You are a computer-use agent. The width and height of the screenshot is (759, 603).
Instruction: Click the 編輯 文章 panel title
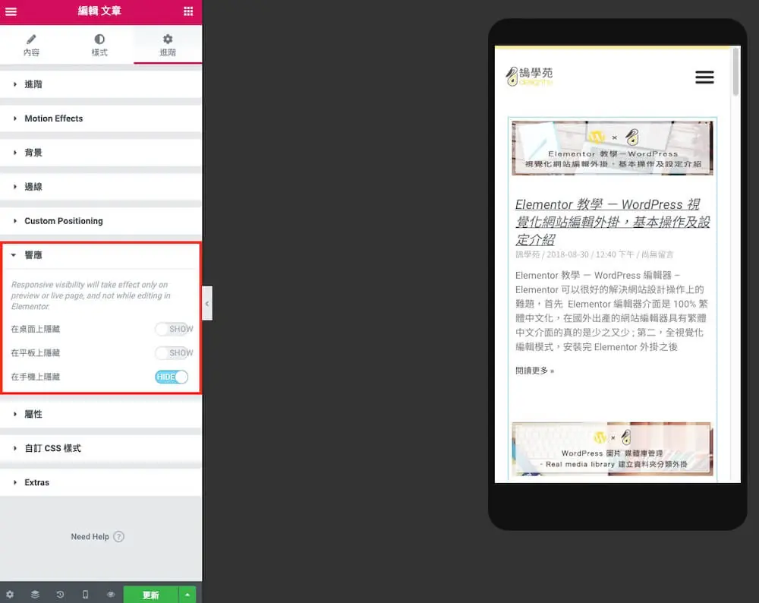[99, 11]
